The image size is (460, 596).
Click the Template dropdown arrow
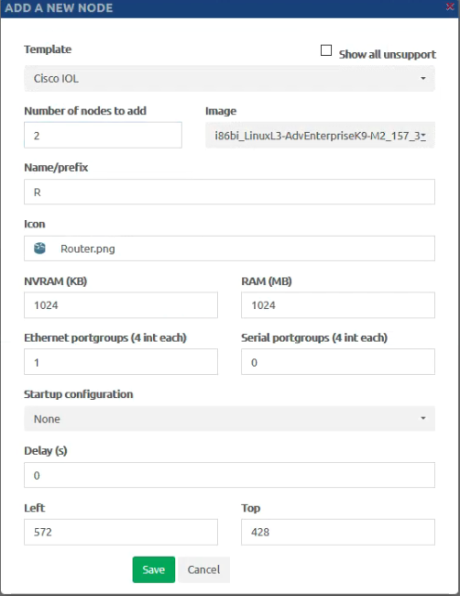[x=422, y=78]
